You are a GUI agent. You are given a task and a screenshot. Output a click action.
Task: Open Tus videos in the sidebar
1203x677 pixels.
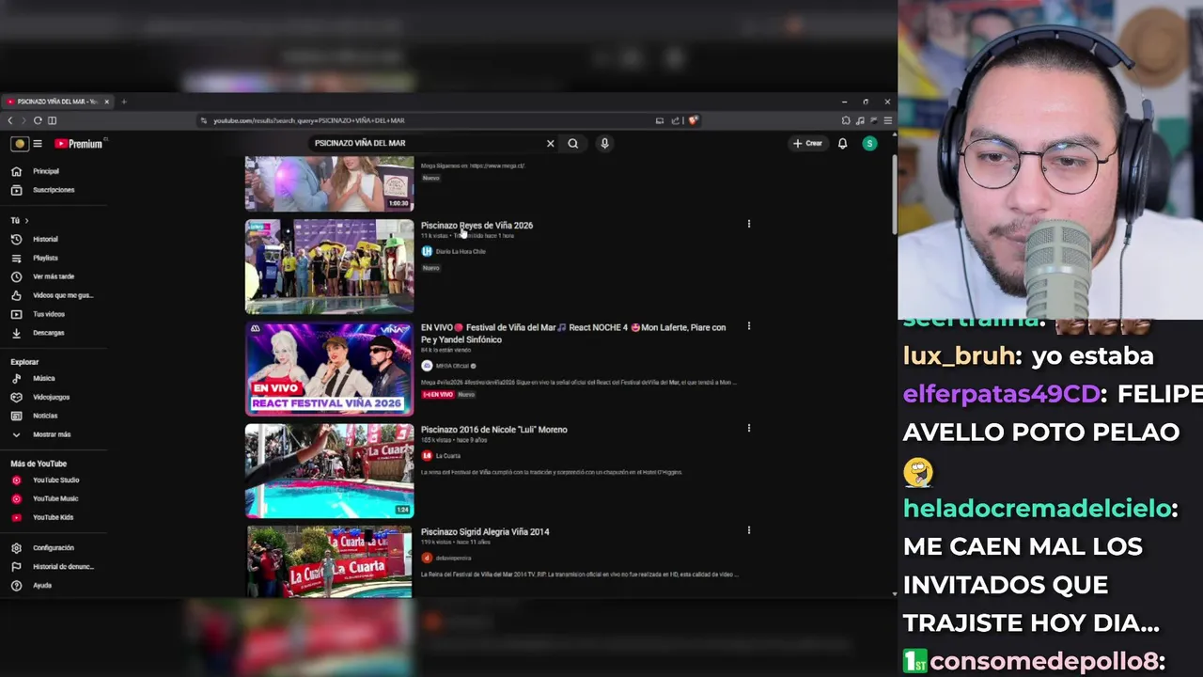[x=48, y=314]
